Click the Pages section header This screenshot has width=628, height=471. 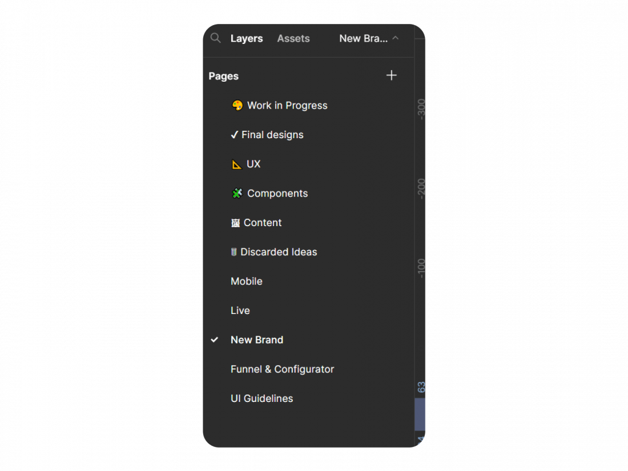pyautogui.click(x=224, y=76)
